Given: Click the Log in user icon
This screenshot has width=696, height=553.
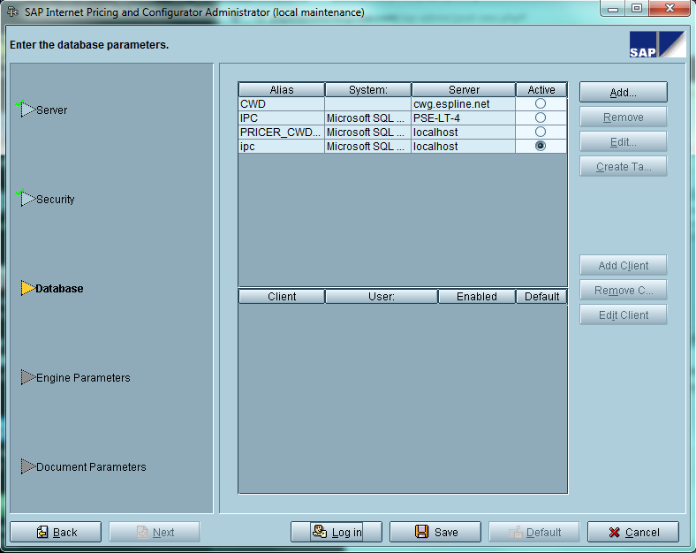Looking at the screenshot, I should coord(320,531).
